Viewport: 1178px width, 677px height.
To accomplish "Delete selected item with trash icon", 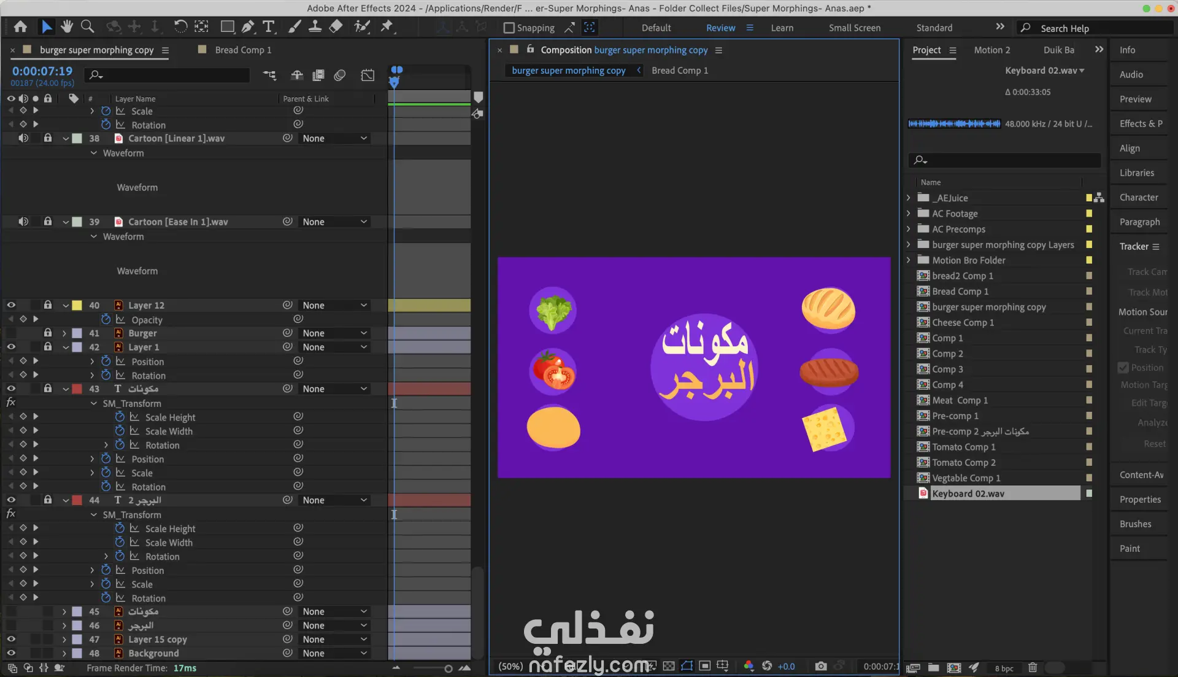I will [x=1033, y=667].
